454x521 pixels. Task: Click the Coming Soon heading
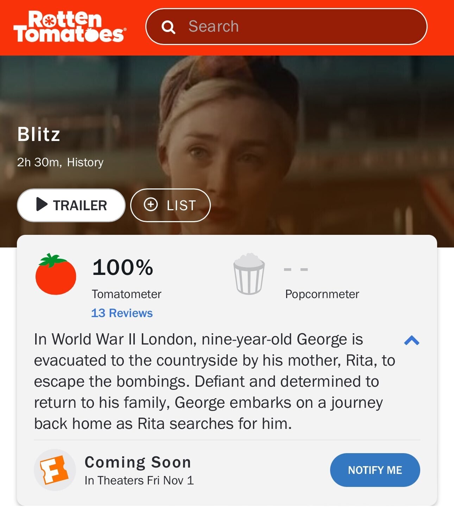(x=138, y=462)
